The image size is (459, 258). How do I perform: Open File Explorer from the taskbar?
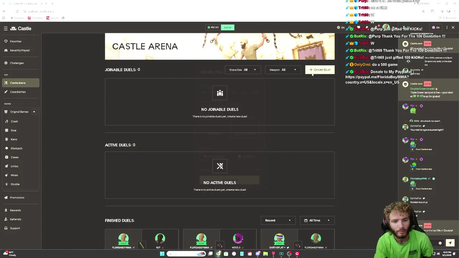265,254
